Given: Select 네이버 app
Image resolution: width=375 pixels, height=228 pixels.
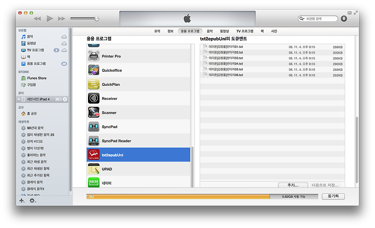Looking at the screenshot, I should point(139,182).
